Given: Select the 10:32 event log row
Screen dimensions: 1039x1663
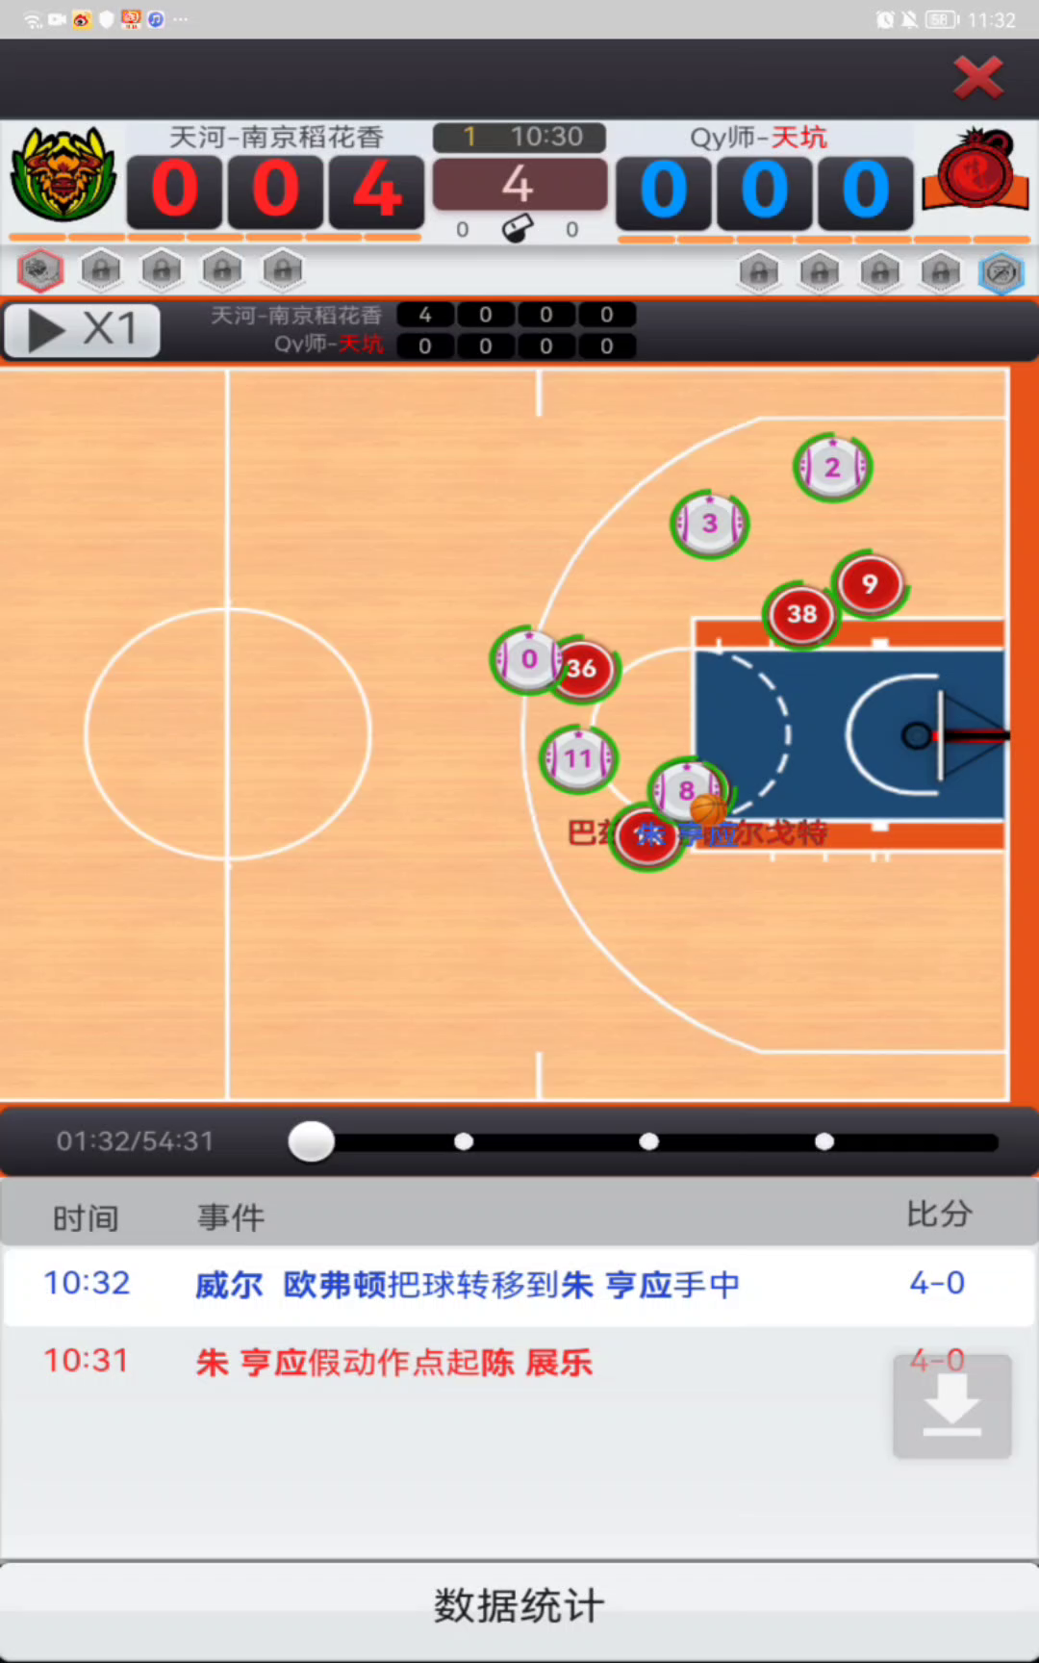Looking at the screenshot, I should tap(519, 1285).
